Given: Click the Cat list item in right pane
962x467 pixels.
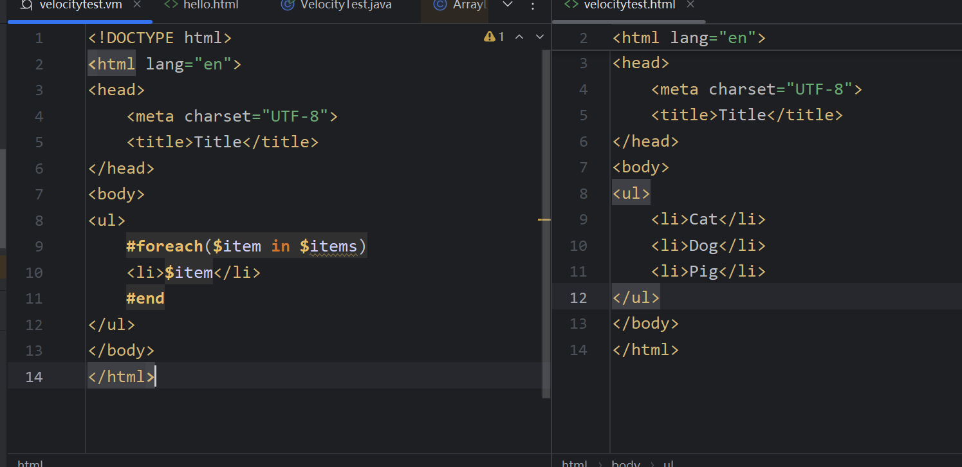Looking at the screenshot, I should 708,219.
